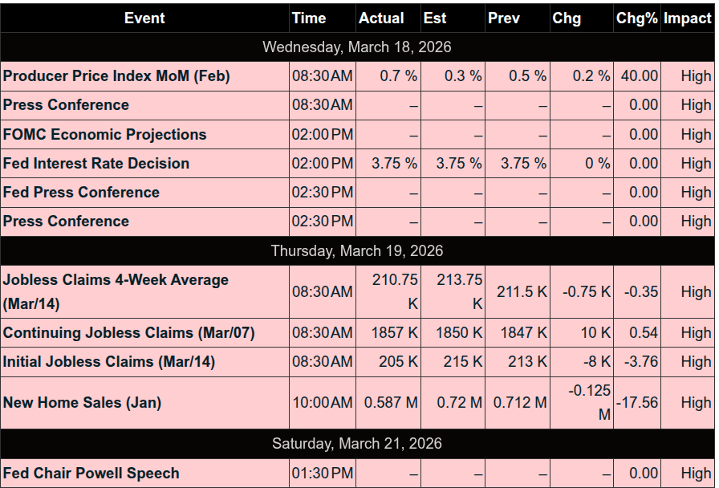
Task: Sort by the Impact column header
Action: (688, 18)
